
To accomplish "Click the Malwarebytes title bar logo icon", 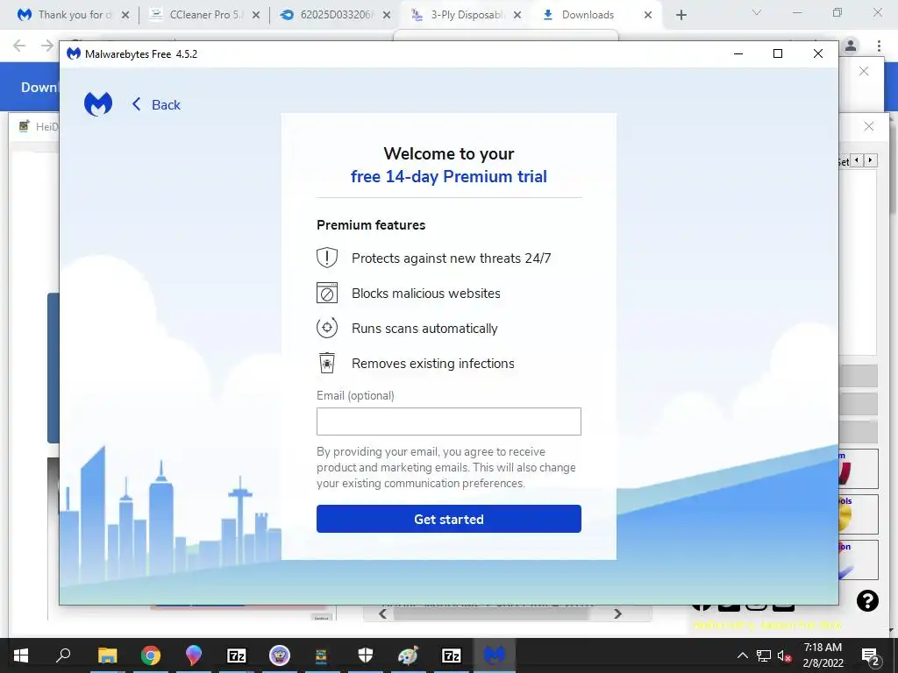I will click(74, 53).
